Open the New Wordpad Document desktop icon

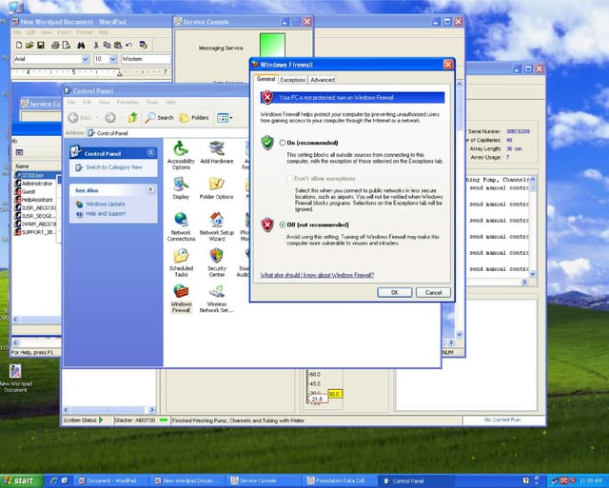point(15,379)
